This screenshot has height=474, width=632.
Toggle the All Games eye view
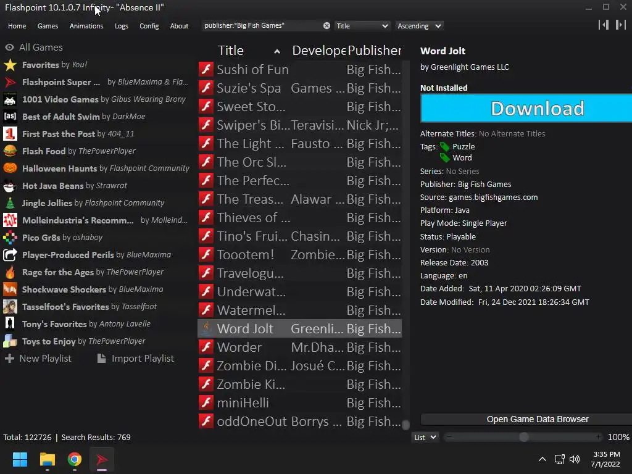coord(10,48)
